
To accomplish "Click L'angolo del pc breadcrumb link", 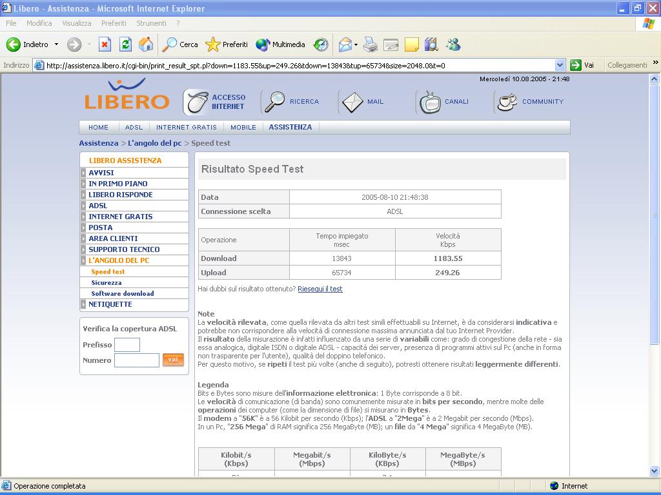I will pos(155,143).
